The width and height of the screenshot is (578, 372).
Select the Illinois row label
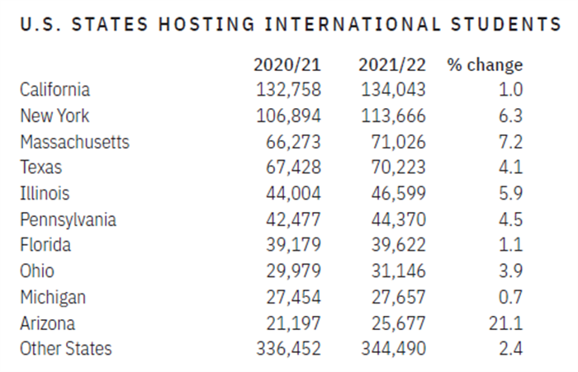click(45, 193)
